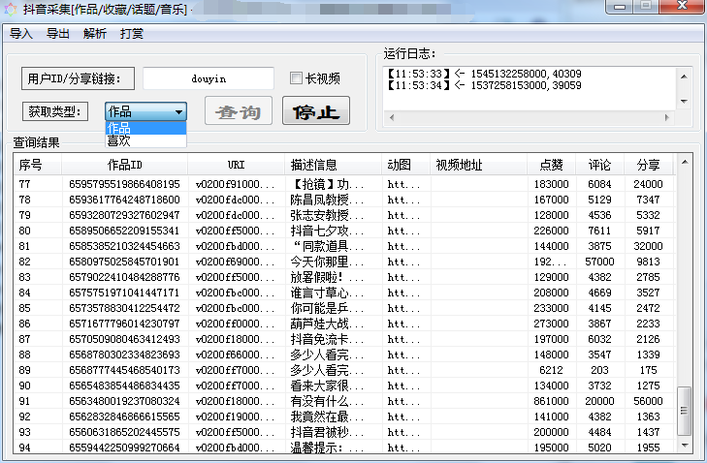707x463 pixels.
Task: Sort by the 点赞 column header
Action: point(552,165)
